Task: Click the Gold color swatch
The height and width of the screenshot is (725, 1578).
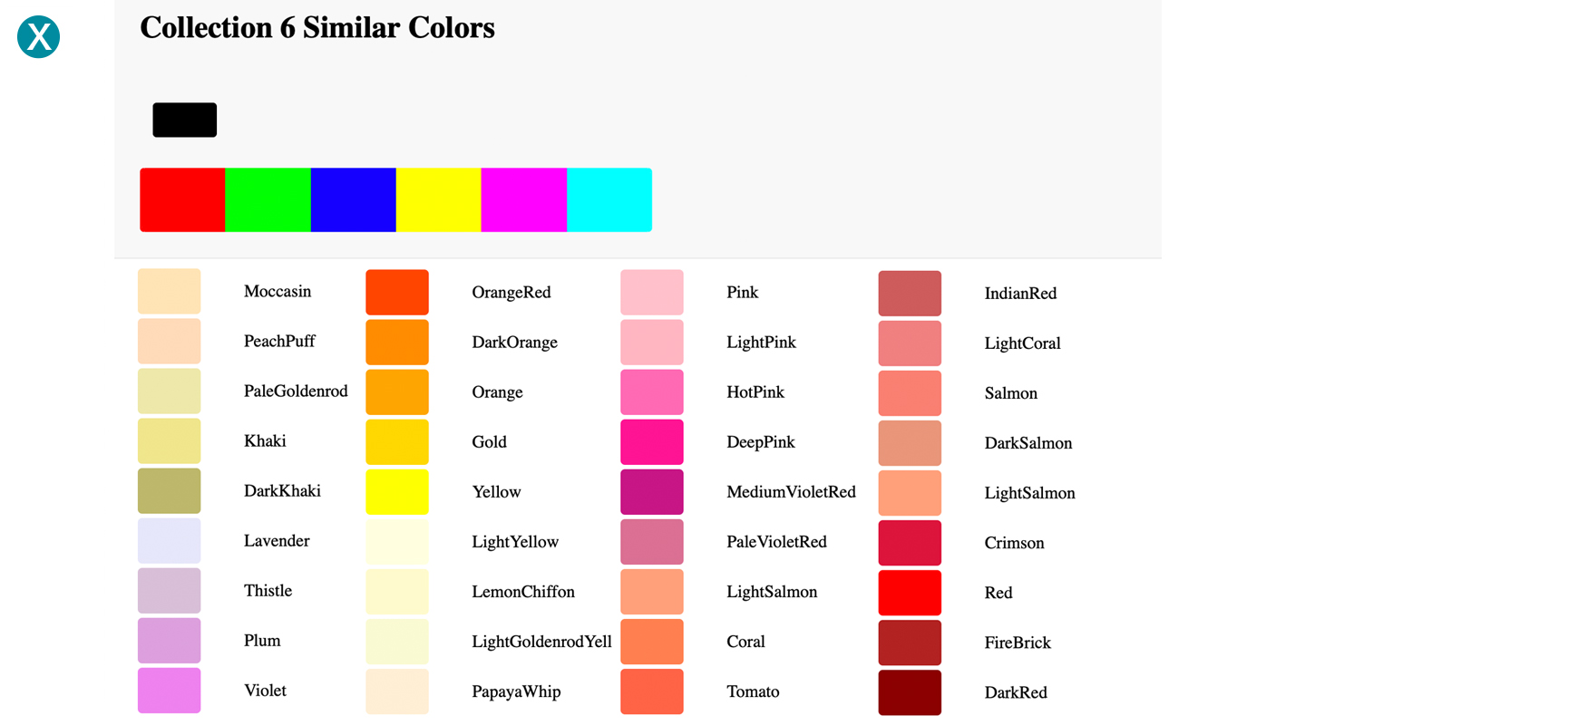Action: pyautogui.click(x=397, y=441)
